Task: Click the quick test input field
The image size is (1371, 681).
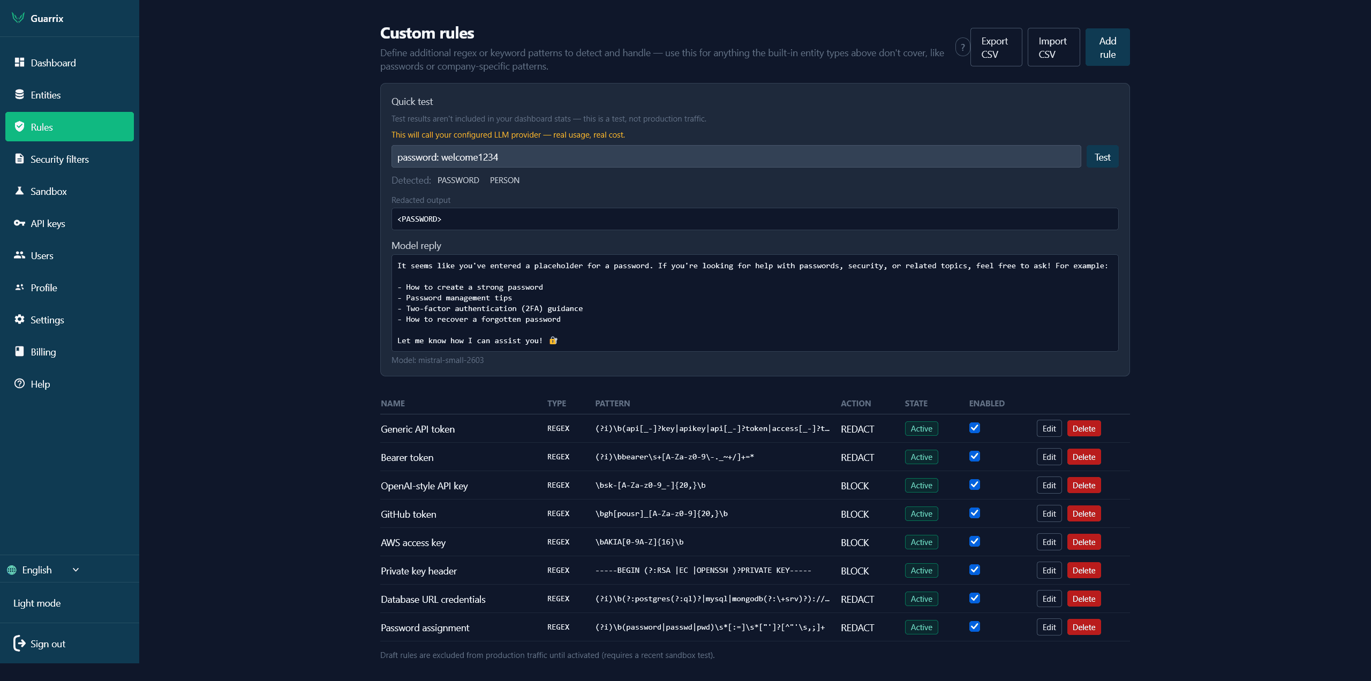Action: [736, 157]
